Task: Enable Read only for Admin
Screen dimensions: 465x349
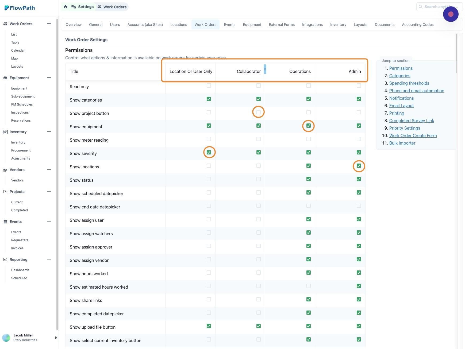Action: (359, 86)
